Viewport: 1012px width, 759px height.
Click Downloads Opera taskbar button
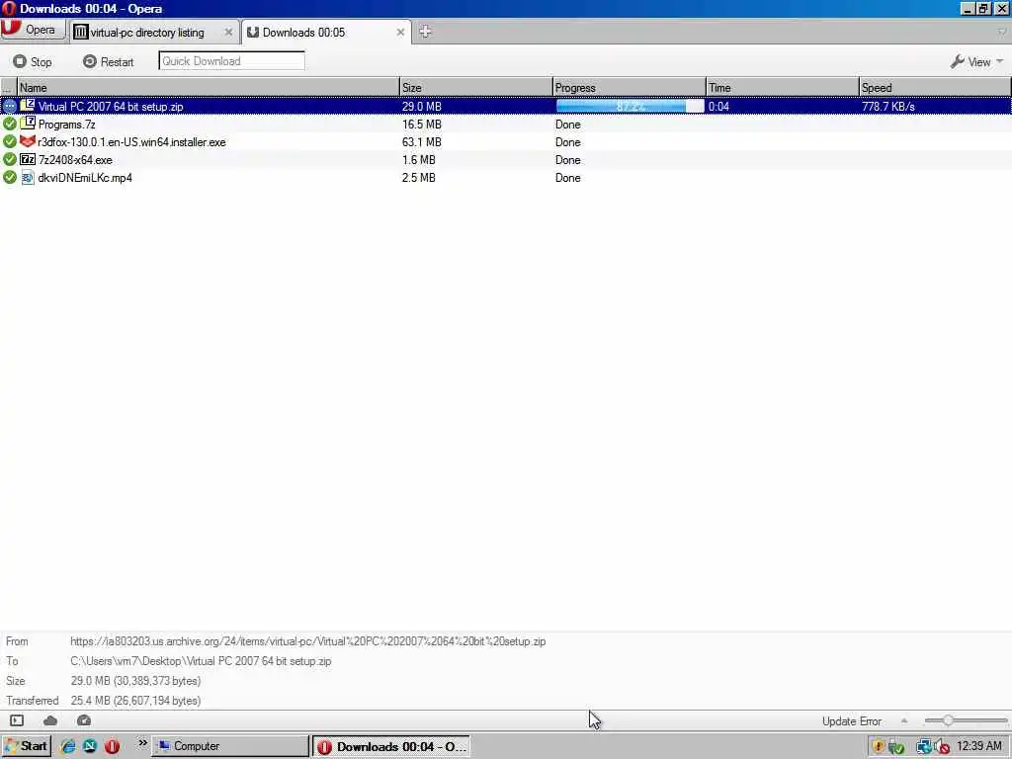[391, 747]
